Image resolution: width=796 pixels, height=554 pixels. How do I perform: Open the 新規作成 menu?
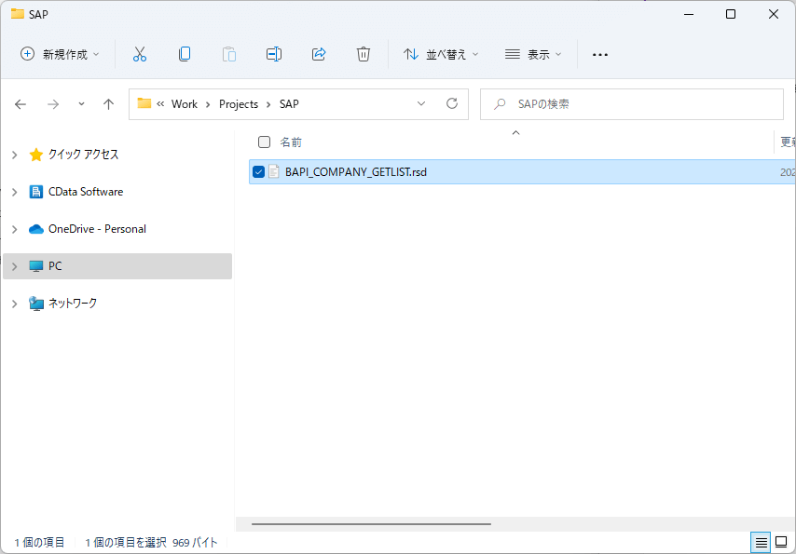pos(60,54)
